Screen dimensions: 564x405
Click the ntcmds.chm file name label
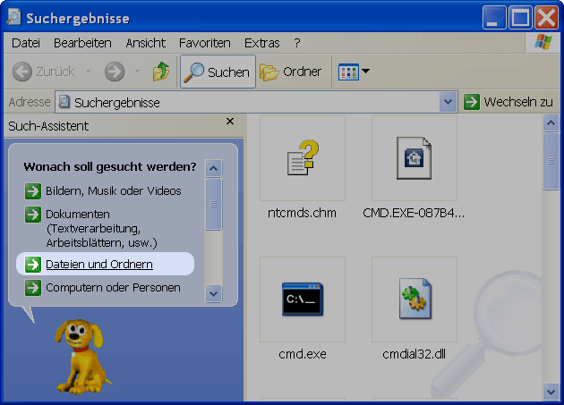[x=303, y=213]
